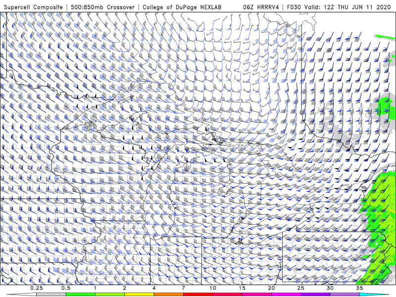Click the "15" legend value
The height and width of the screenshot is (297, 396).
click(242, 288)
